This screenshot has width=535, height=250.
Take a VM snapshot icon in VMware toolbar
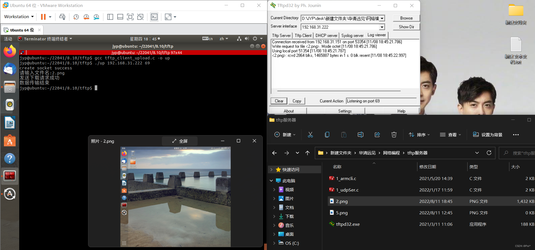point(76,17)
